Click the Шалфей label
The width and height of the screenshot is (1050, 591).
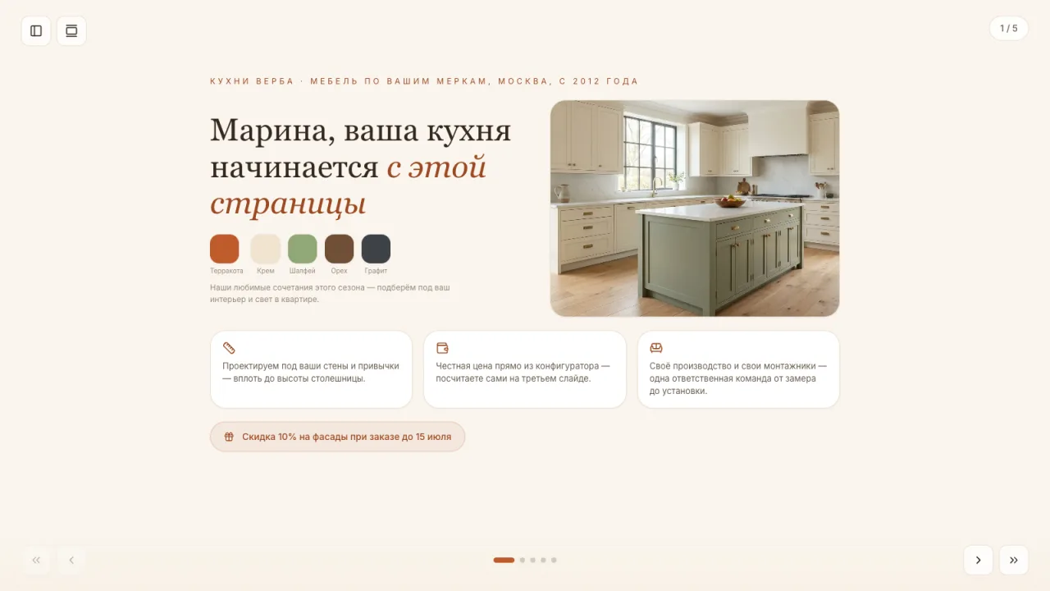point(303,271)
